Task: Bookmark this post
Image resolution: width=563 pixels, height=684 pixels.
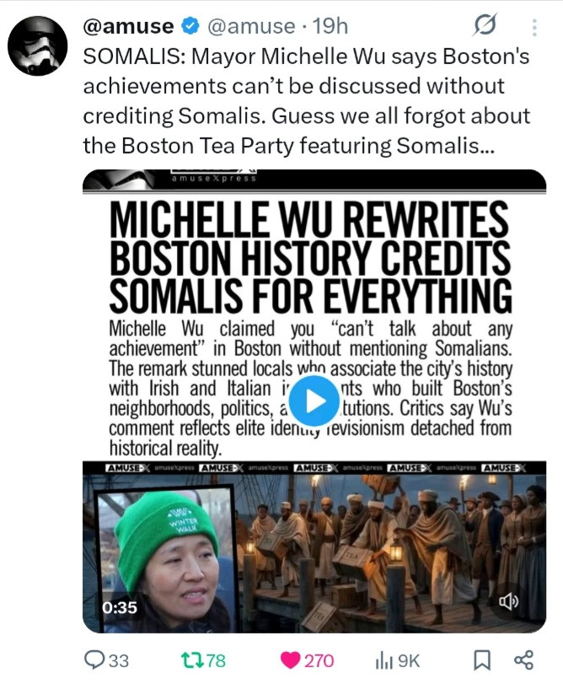Action: (482, 660)
